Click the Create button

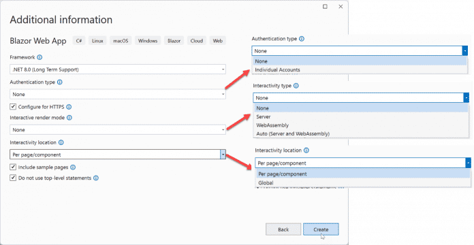click(x=321, y=229)
